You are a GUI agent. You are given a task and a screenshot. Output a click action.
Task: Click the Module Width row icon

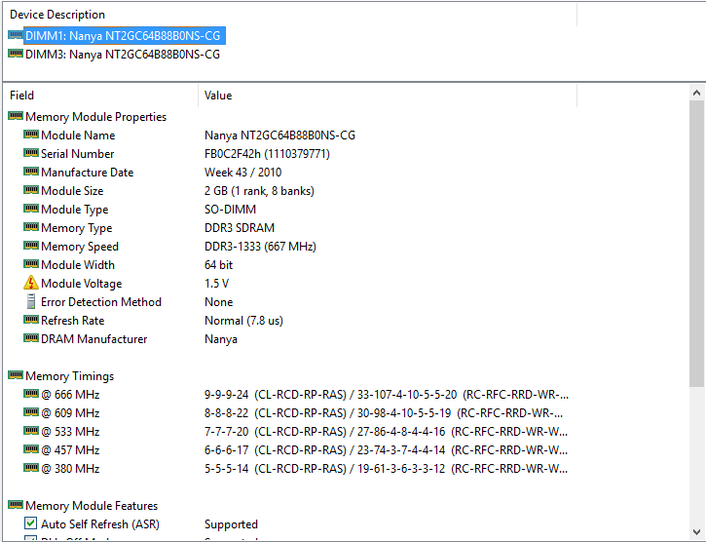30,264
